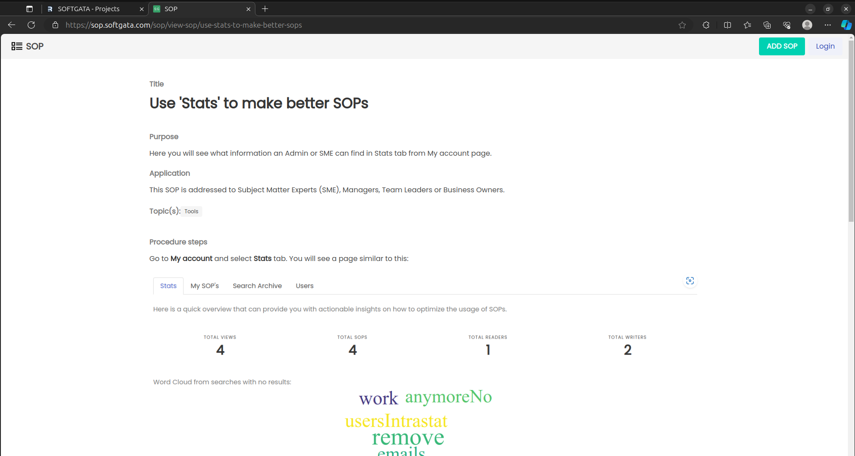
Task: Open browser settings and more menu
Action: pos(827,25)
